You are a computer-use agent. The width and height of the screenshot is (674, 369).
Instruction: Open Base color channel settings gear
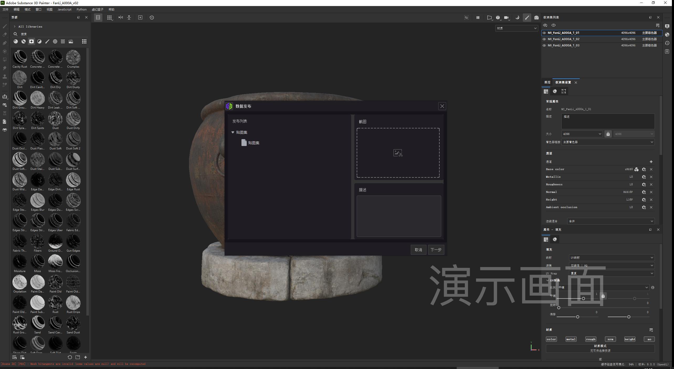644,169
